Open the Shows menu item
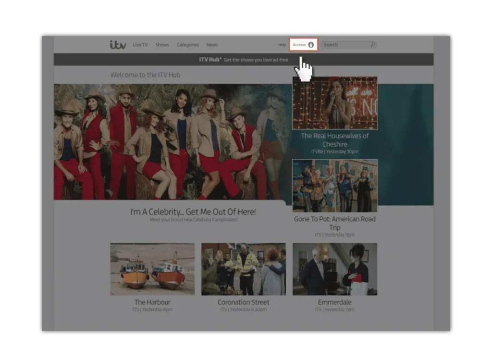Viewport: 492px width, 352px height. [162, 45]
